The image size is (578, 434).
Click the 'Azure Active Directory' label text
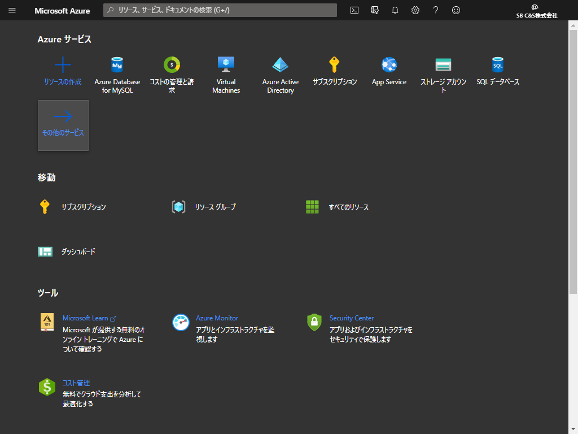click(x=280, y=86)
